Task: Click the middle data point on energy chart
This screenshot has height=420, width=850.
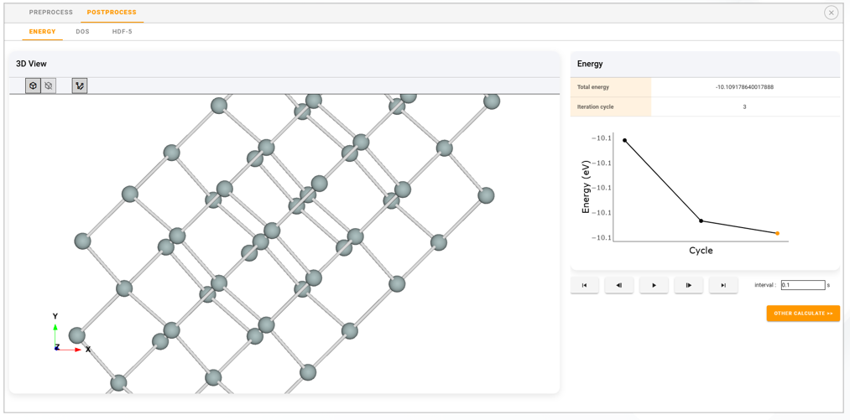Action: (701, 221)
